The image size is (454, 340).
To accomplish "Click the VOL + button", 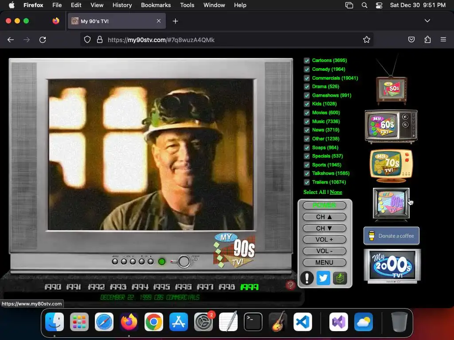I will tap(324, 240).
